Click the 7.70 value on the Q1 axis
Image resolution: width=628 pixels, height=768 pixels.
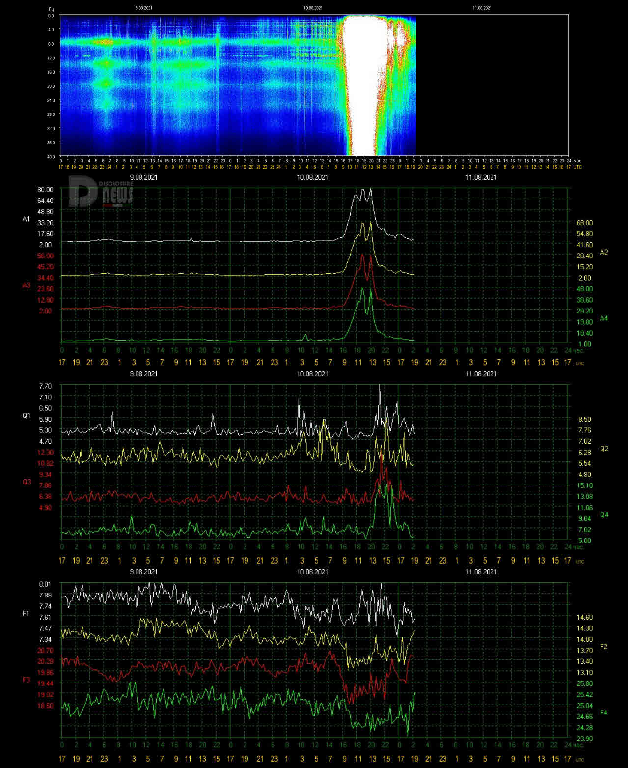45,386
